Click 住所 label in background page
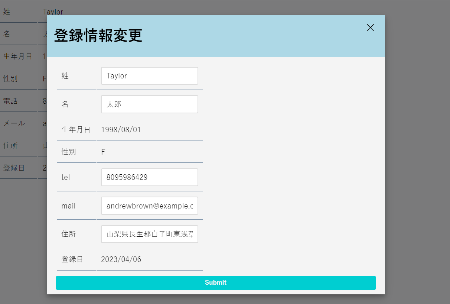 click(x=10, y=145)
